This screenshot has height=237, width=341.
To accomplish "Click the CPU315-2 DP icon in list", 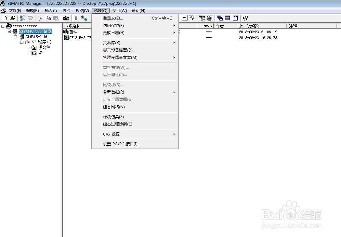I will click(x=66, y=38).
